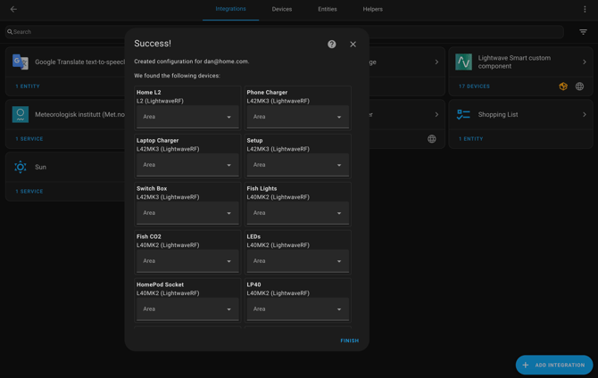Click the Shopping List icon
The height and width of the screenshot is (378, 598).
pyautogui.click(x=463, y=114)
